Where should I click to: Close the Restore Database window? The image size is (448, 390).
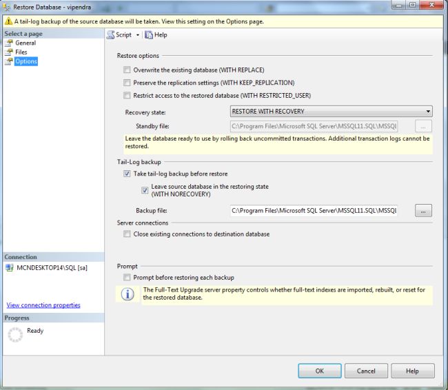click(431, 5)
